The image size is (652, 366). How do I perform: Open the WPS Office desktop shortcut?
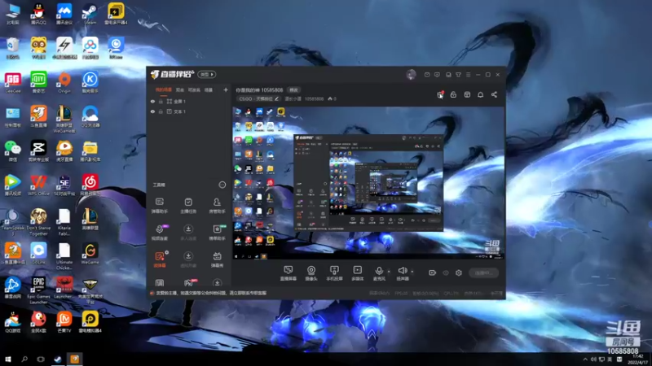(x=38, y=185)
